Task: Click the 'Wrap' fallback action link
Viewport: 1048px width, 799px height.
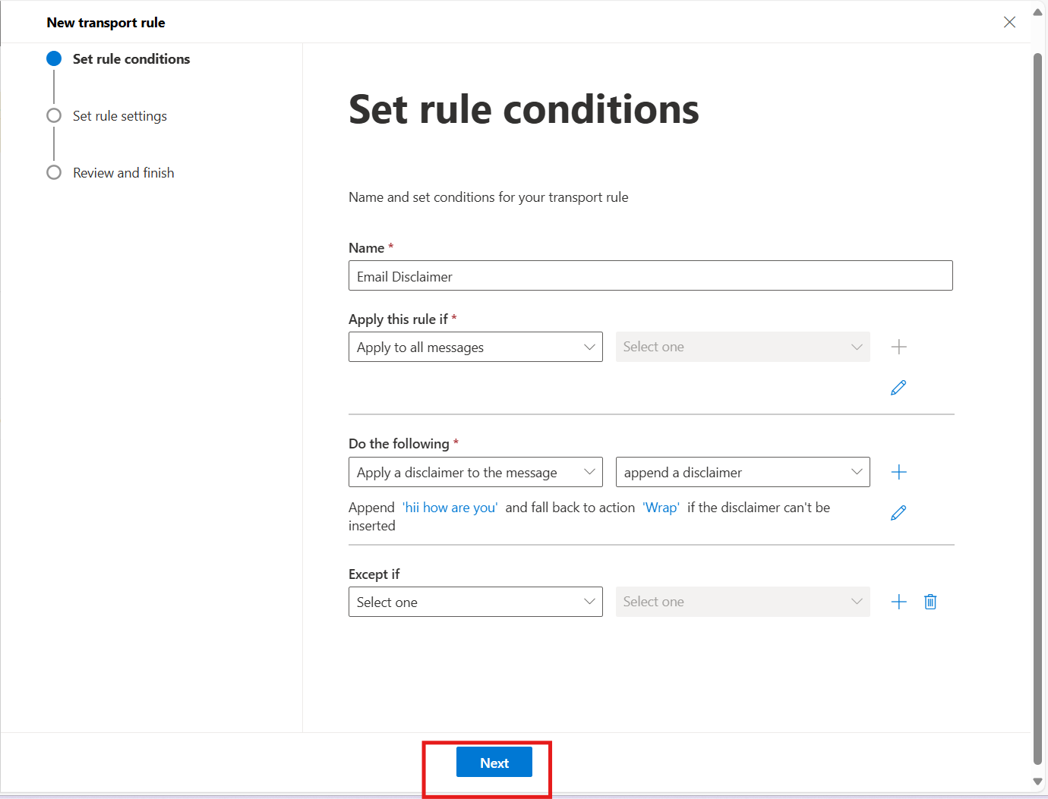Action: 661,508
